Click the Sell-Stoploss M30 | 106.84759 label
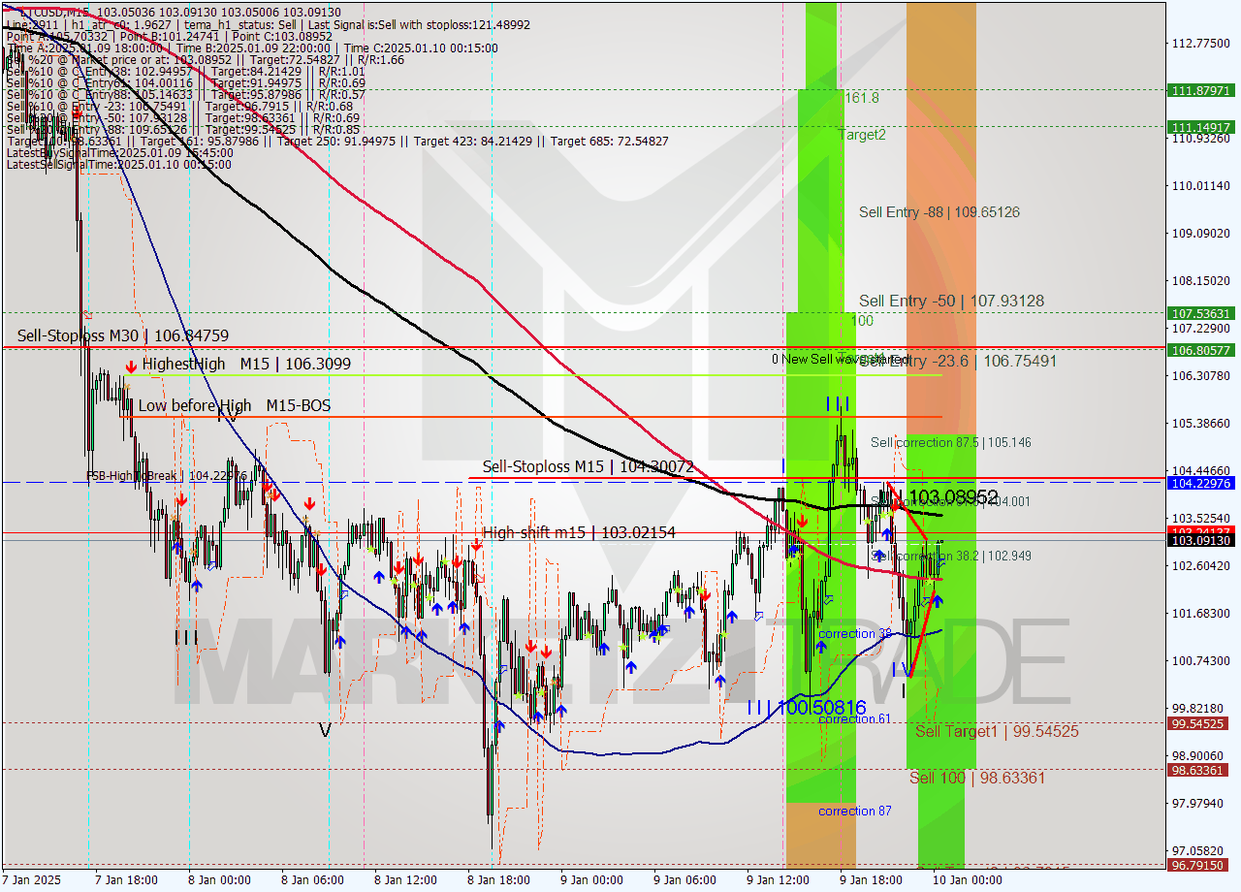 (x=123, y=335)
